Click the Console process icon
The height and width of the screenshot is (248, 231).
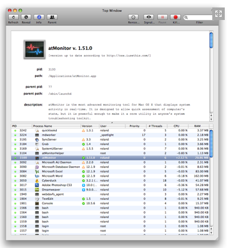pos(37,204)
